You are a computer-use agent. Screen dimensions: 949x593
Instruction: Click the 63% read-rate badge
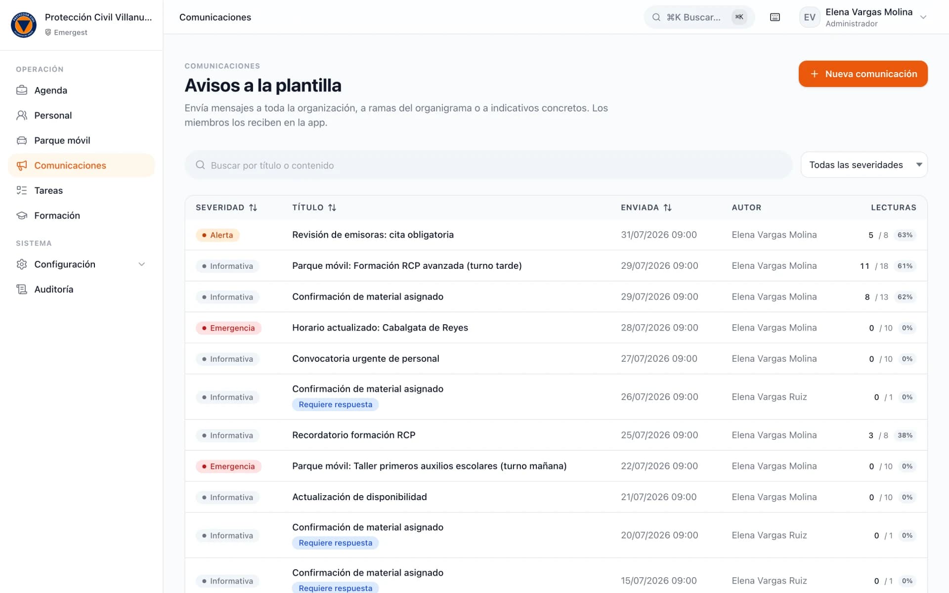pos(905,235)
